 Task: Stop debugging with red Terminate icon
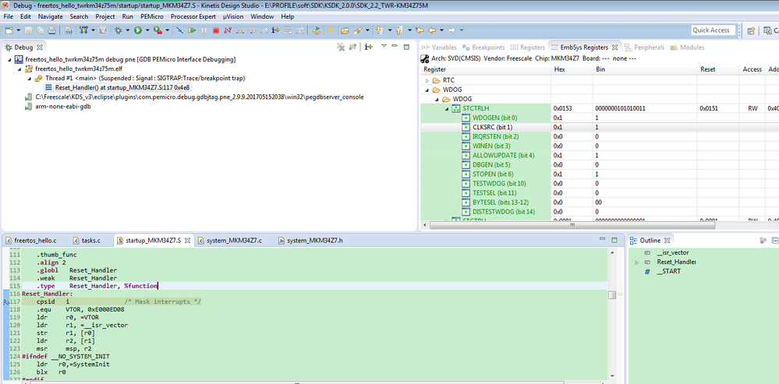click(x=216, y=30)
